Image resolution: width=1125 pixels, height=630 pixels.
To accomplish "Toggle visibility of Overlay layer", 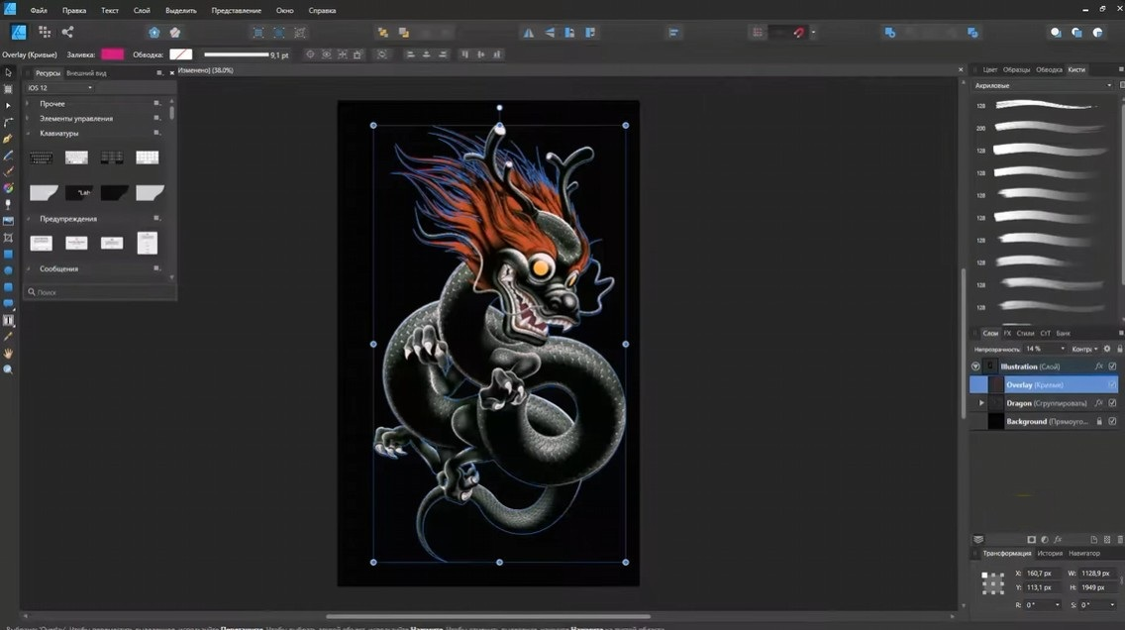I will point(1112,384).
